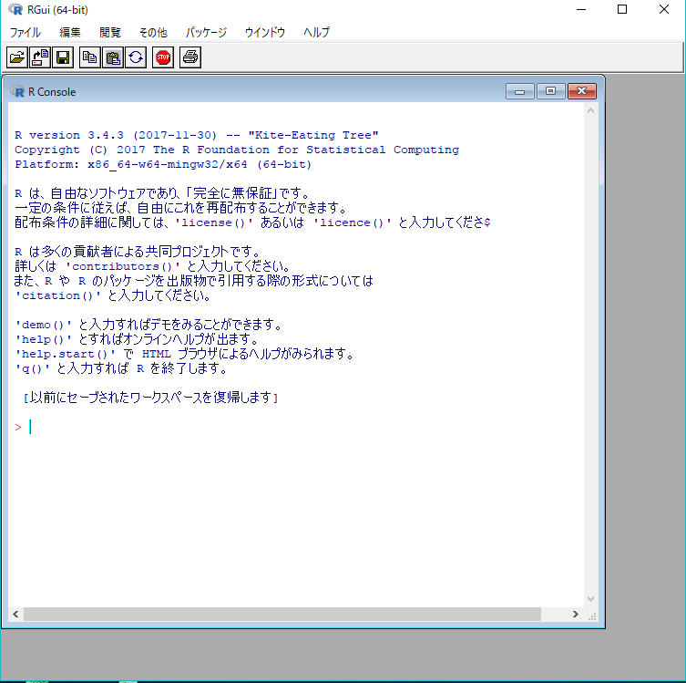Open the ヘルプ menu

[x=317, y=33]
